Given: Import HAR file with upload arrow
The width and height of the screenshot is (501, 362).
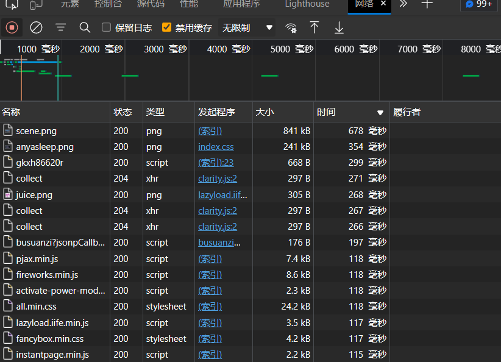Looking at the screenshot, I should click(x=314, y=27).
